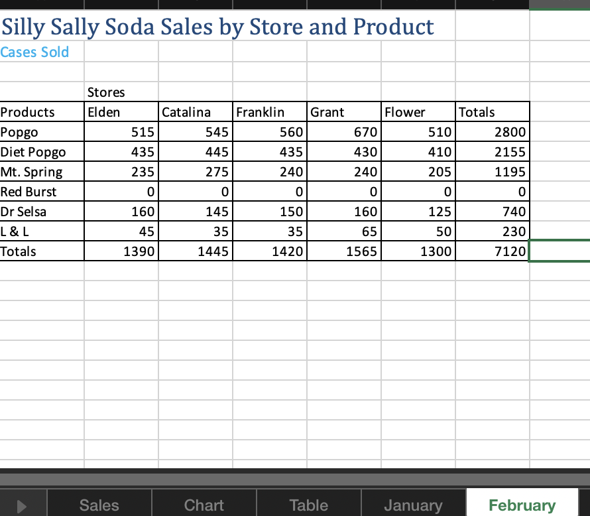Click the sheet navigation arrow button

(23, 505)
